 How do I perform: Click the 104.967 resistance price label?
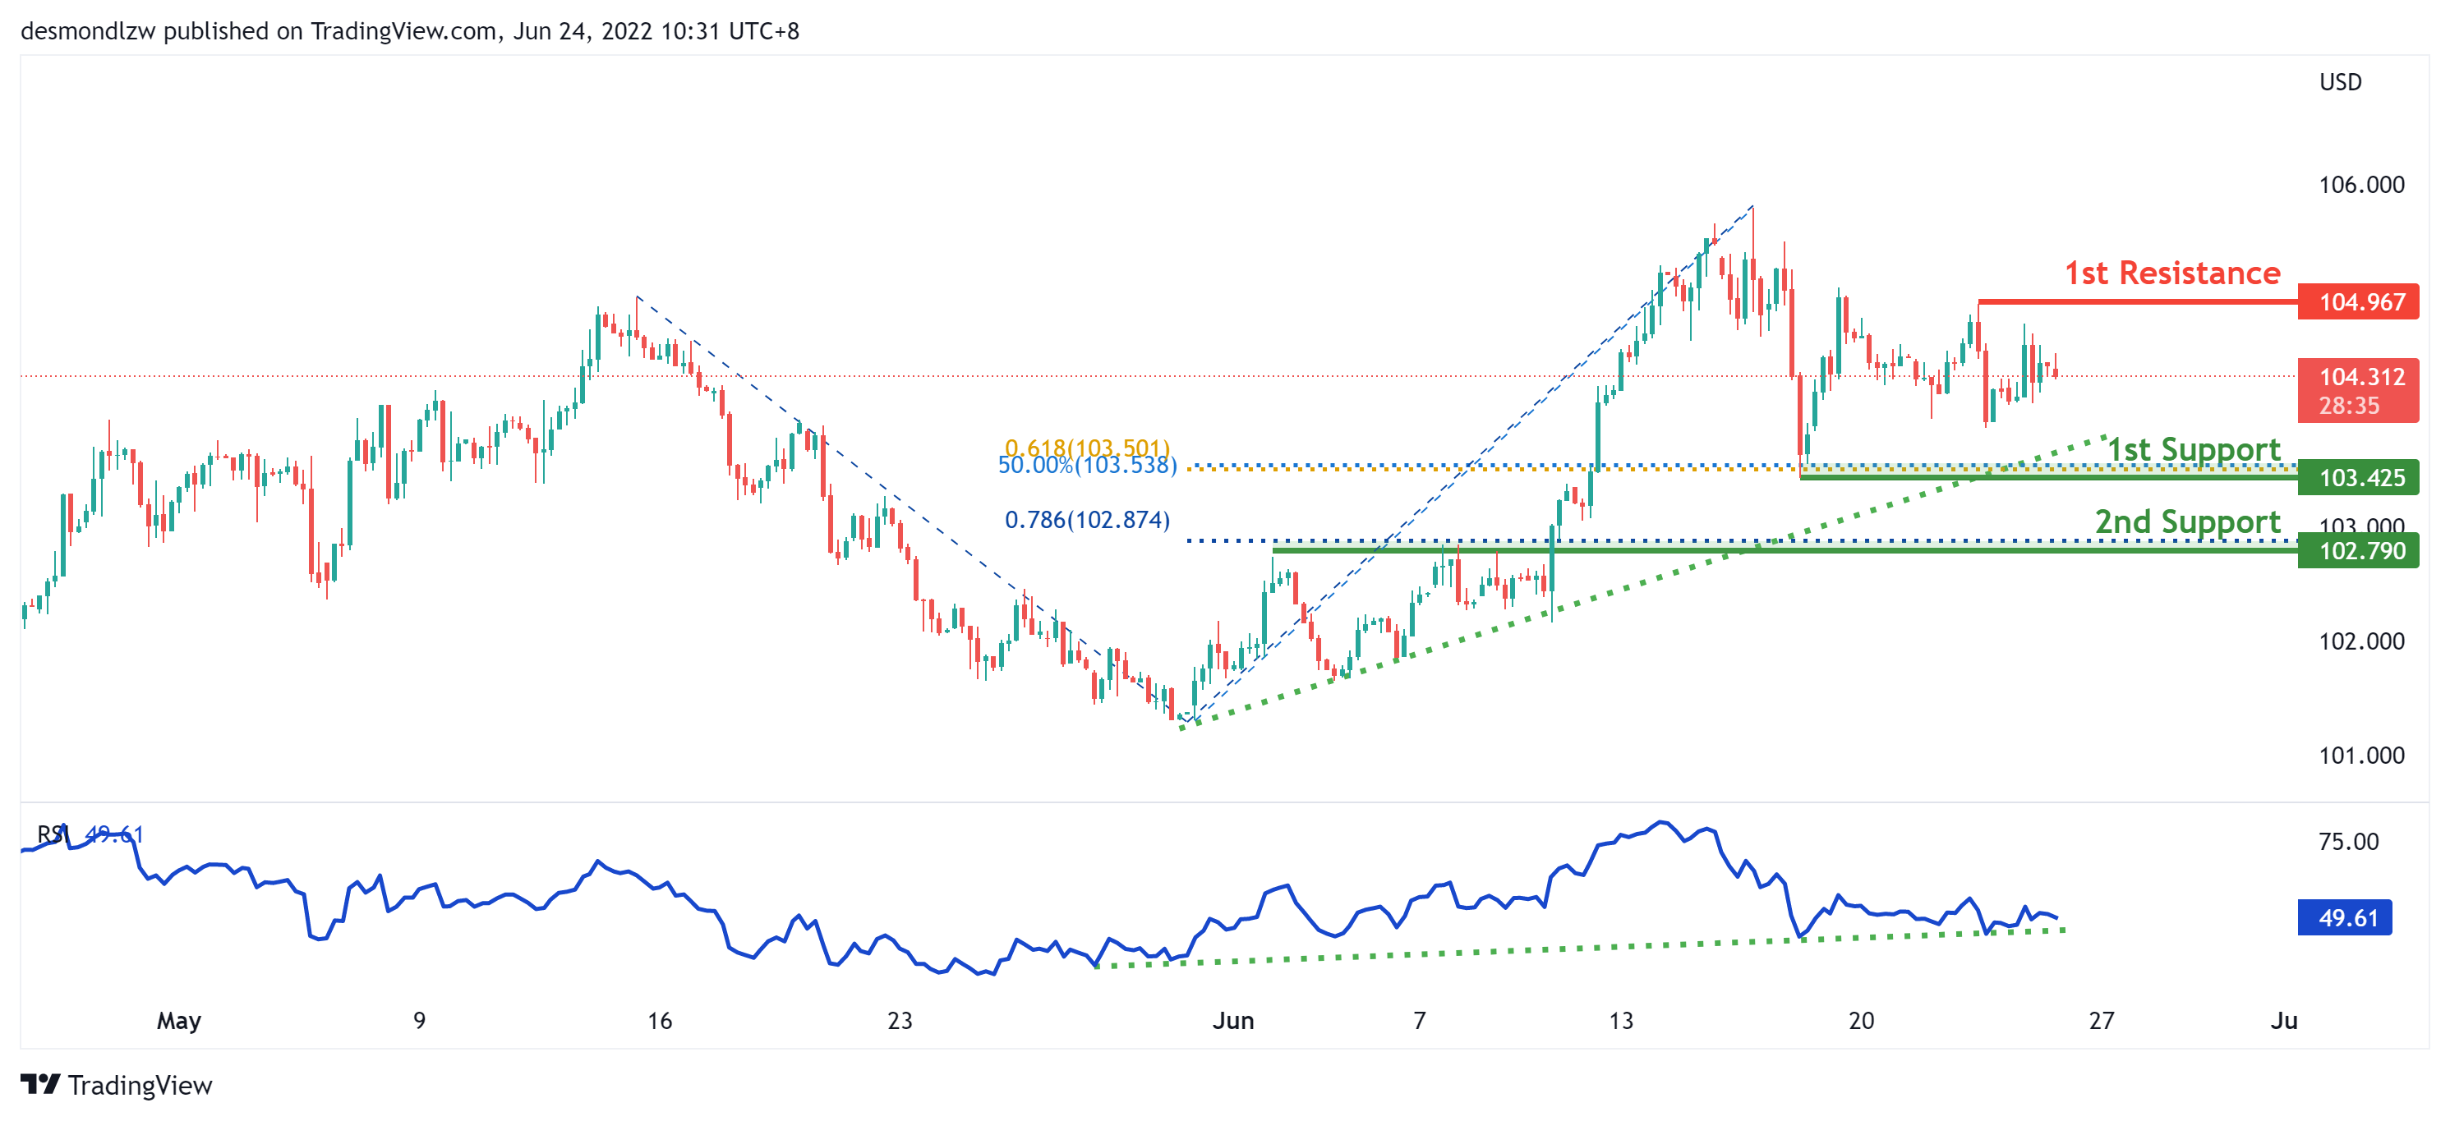point(2357,302)
